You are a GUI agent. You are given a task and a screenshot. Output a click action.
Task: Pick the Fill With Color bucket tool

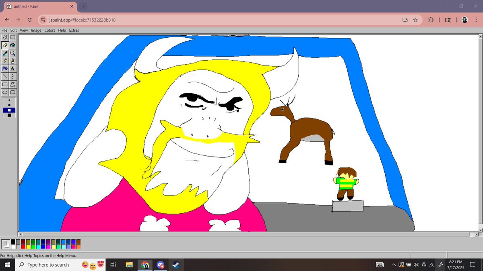coord(12,45)
